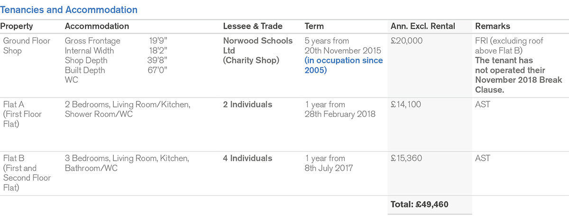Click the Lessee & Trade header

pyautogui.click(x=253, y=26)
